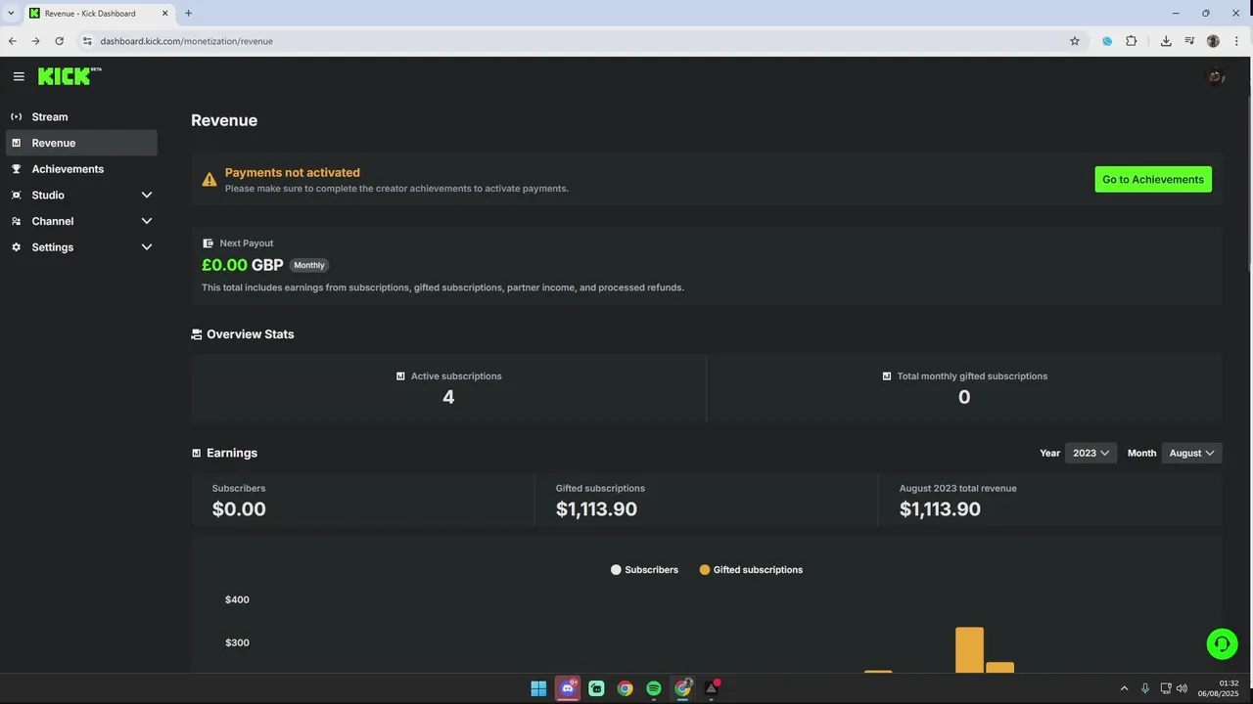Open the browser media controls icon
This screenshot has width=1253, height=704.
pos(1189,41)
